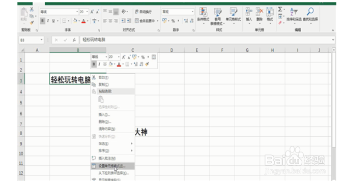
Task: Open the ribbon borders dropdown arrow
Action: 68,21
